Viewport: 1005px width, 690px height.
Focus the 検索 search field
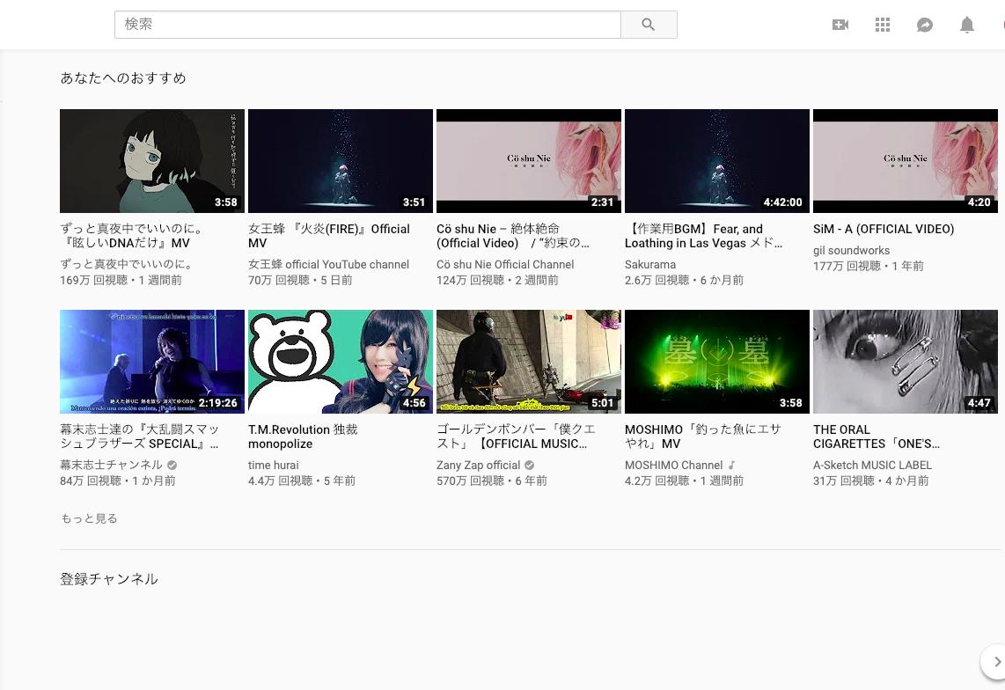click(367, 25)
